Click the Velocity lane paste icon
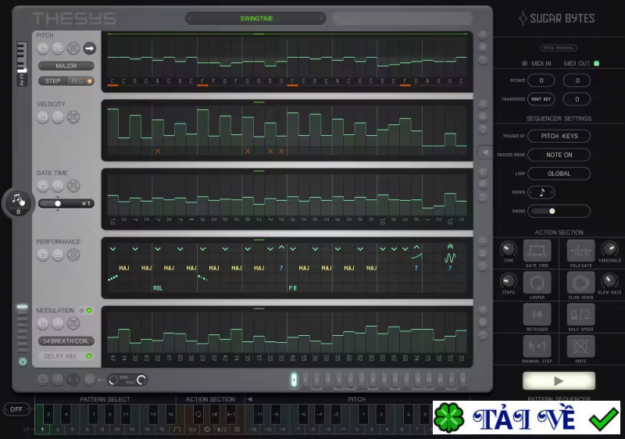 coord(58,117)
